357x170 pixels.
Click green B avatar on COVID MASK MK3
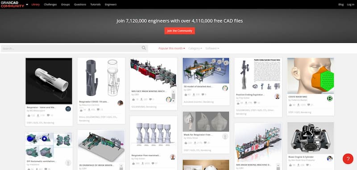point(330,98)
